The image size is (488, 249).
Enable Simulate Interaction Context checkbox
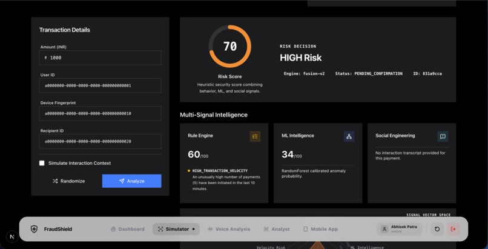[x=42, y=163]
